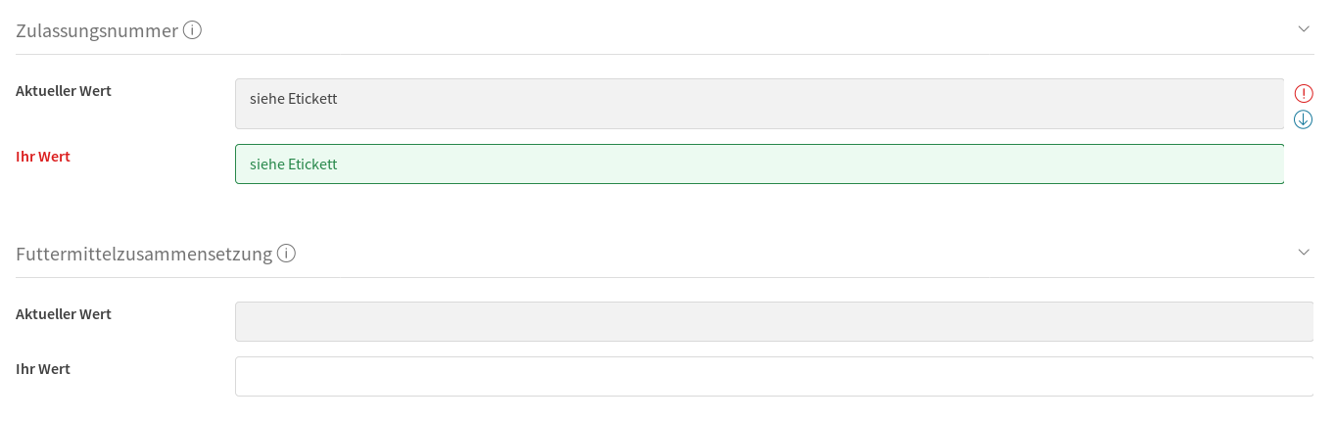This screenshot has height=421, width=1335.
Task: Click the Zulassungsnummer section heading
Action: click(x=97, y=30)
